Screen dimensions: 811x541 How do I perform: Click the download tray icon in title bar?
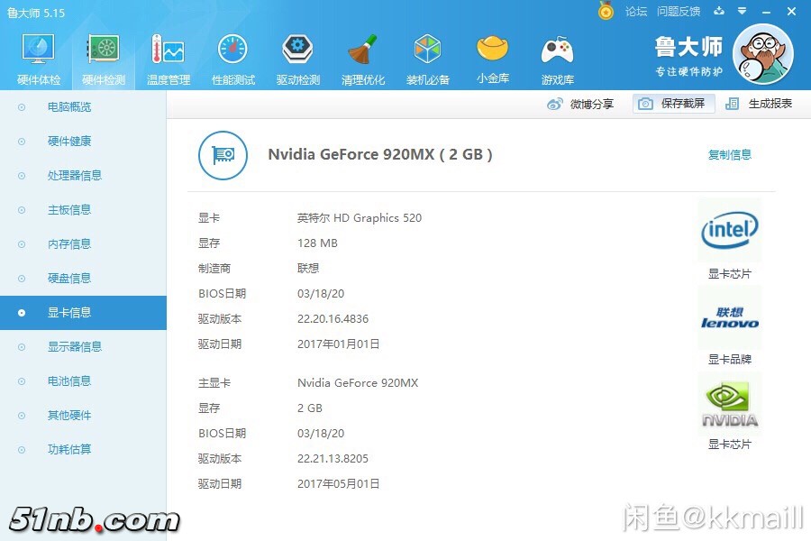(719, 11)
